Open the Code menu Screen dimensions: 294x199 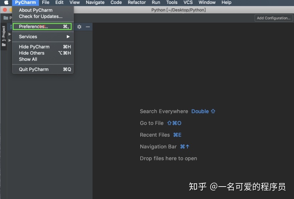(116, 2)
